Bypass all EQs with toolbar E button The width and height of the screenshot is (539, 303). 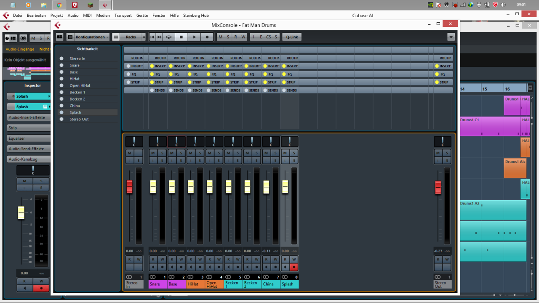tap(261, 37)
